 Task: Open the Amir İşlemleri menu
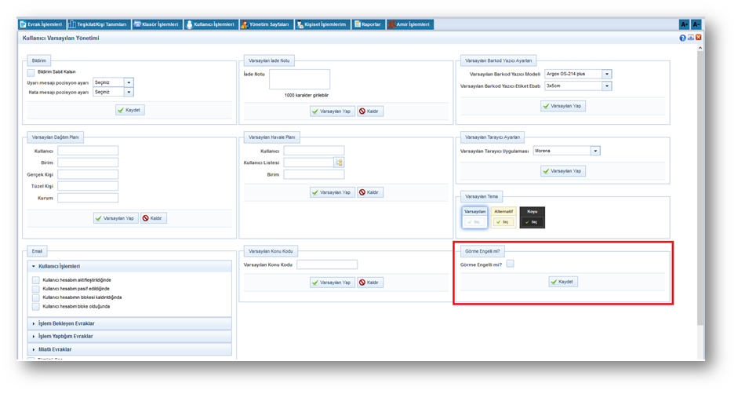coord(409,24)
